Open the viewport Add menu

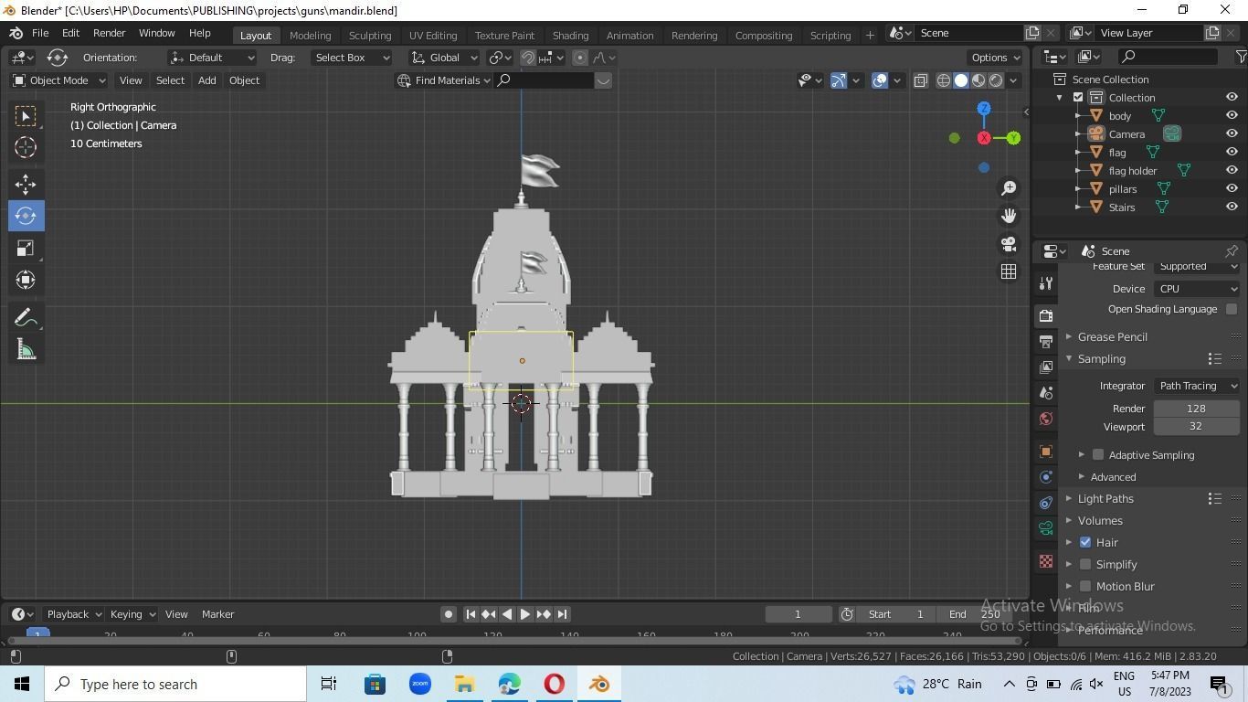tap(206, 80)
